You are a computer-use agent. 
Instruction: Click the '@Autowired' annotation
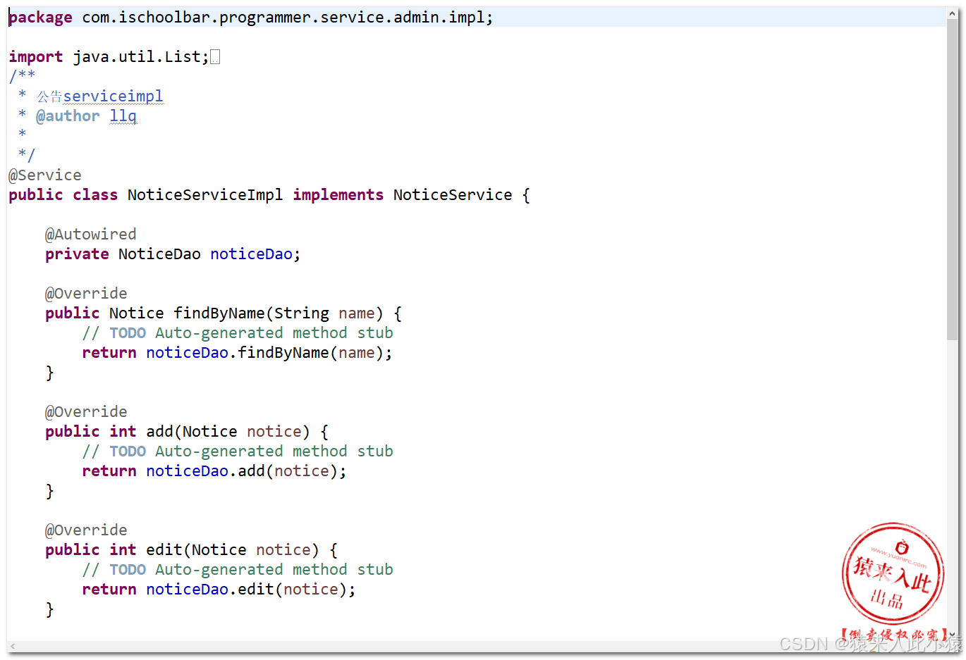[x=91, y=235]
